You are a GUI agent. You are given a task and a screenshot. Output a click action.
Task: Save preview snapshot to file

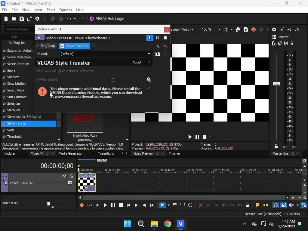[x=245, y=29]
